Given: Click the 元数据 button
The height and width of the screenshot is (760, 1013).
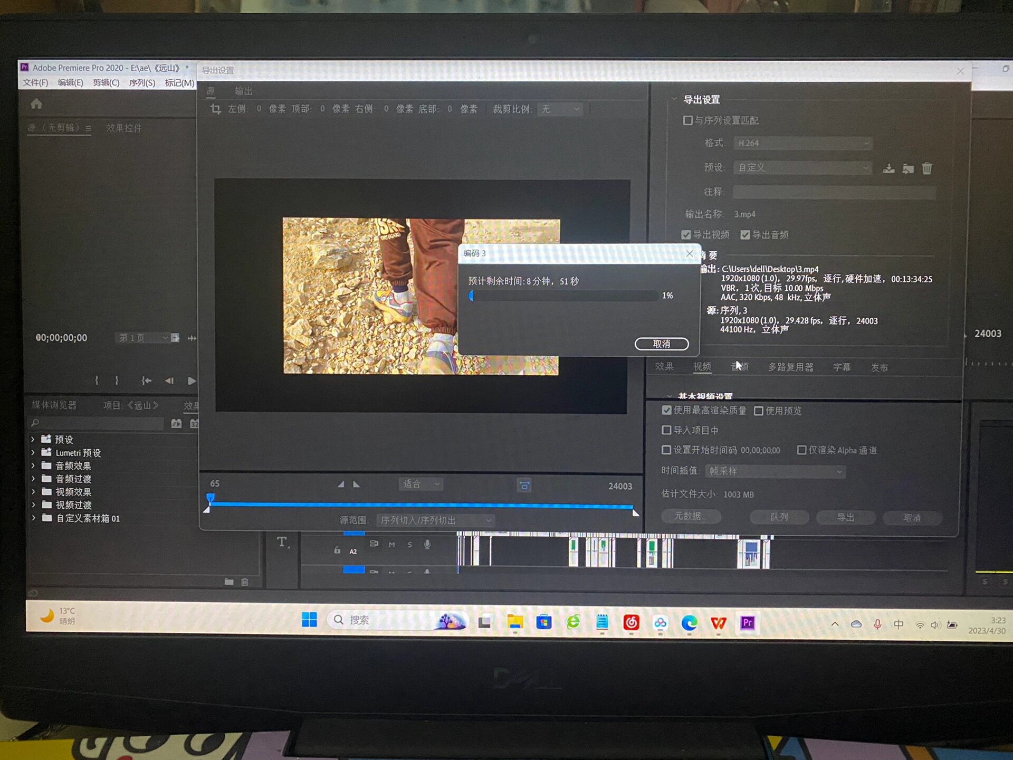Looking at the screenshot, I should (x=691, y=516).
